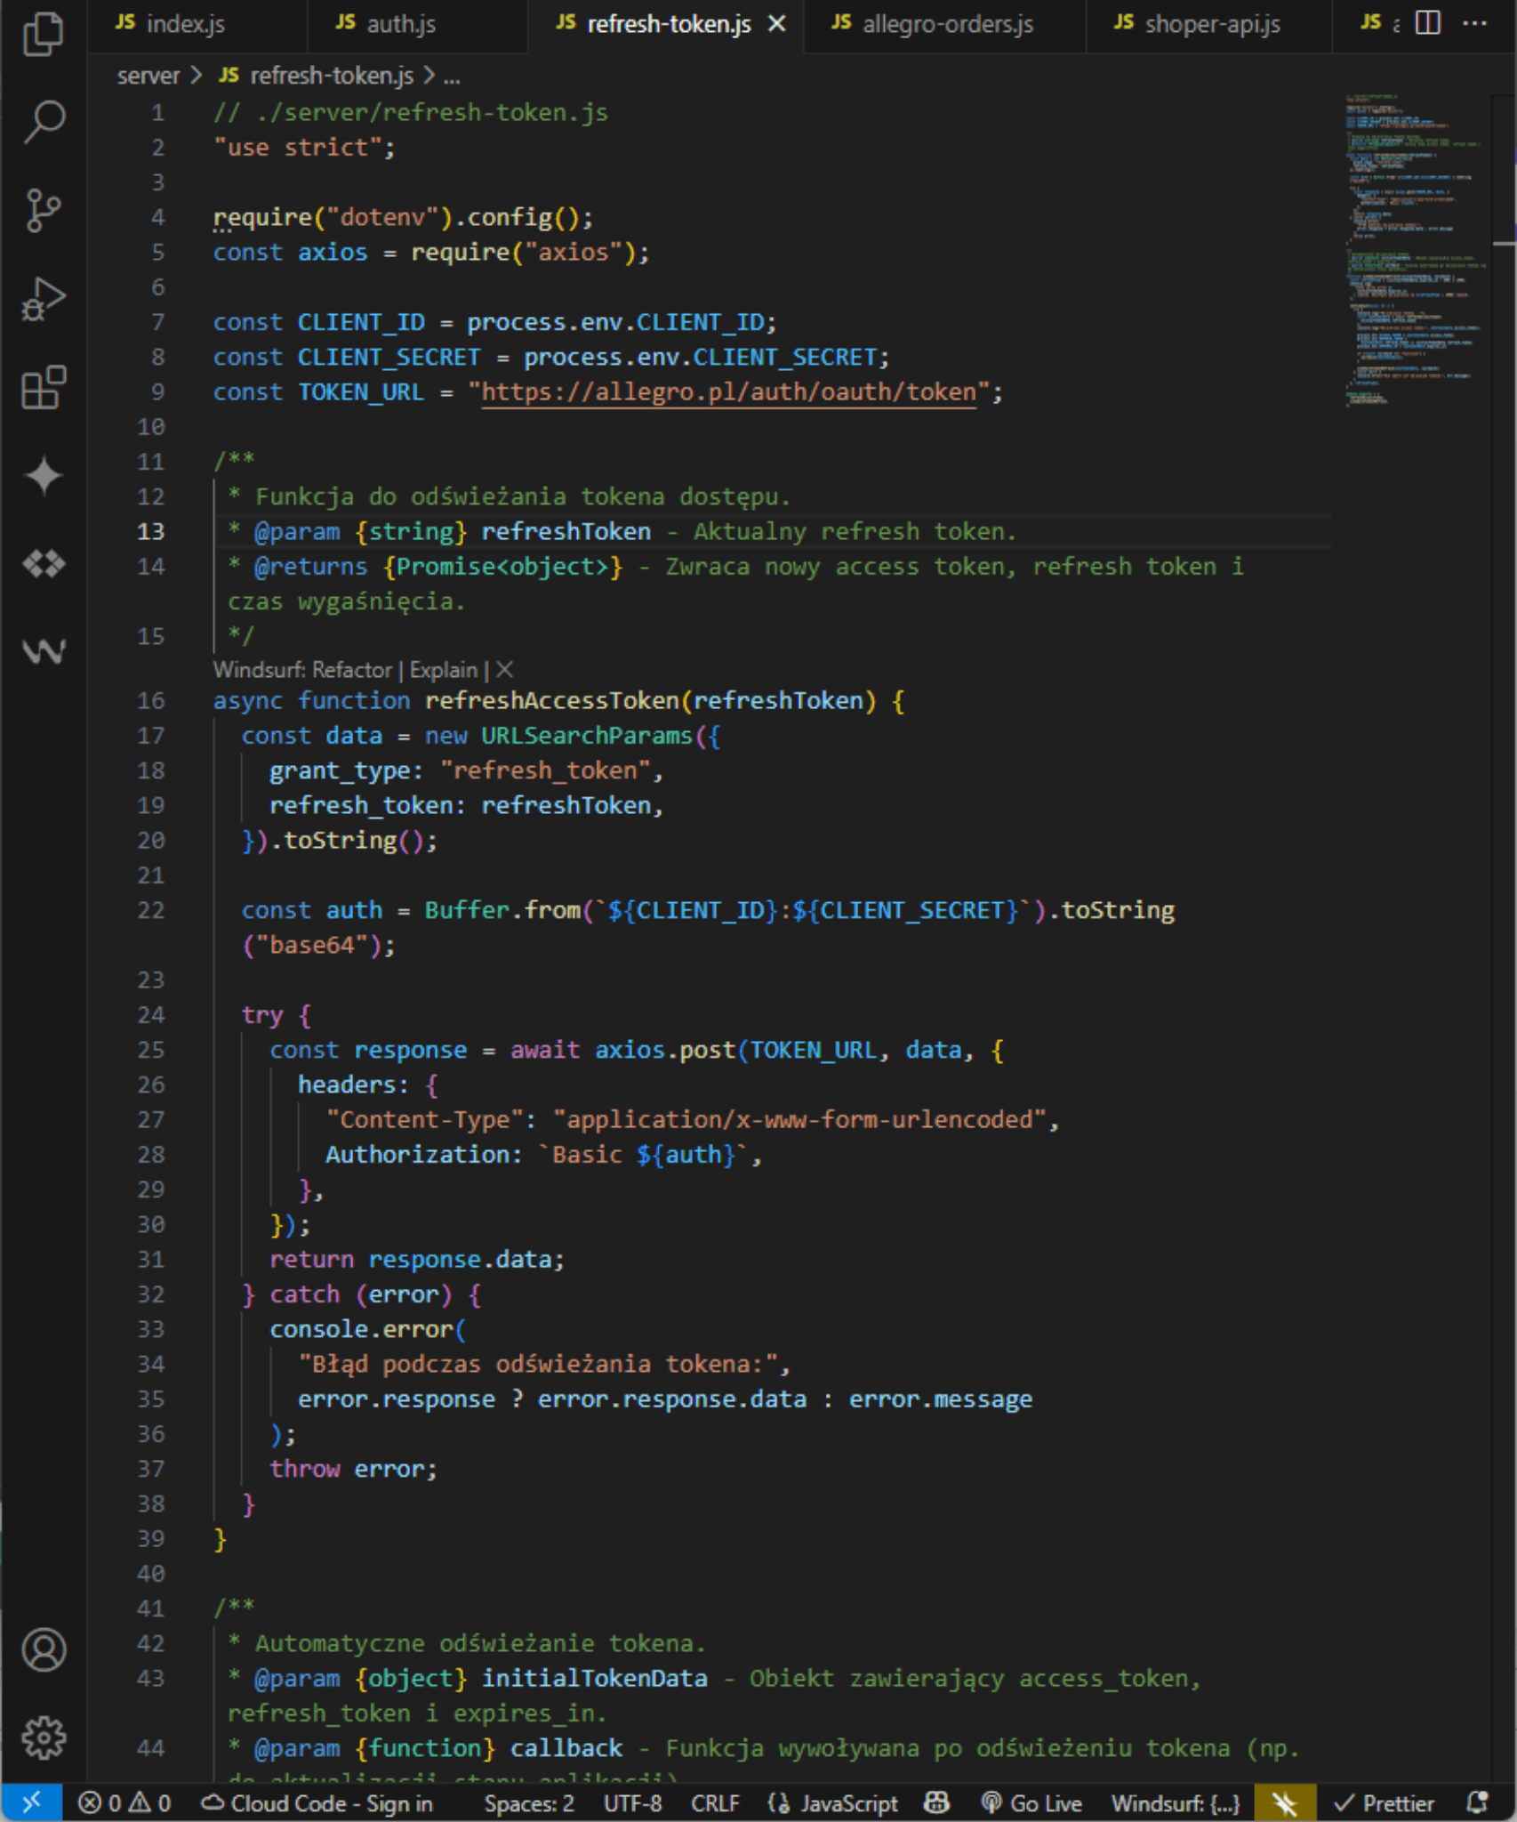Expand the breadcrumb ellipsis symbol list
This screenshot has width=1517, height=1822.
pyautogui.click(x=452, y=77)
